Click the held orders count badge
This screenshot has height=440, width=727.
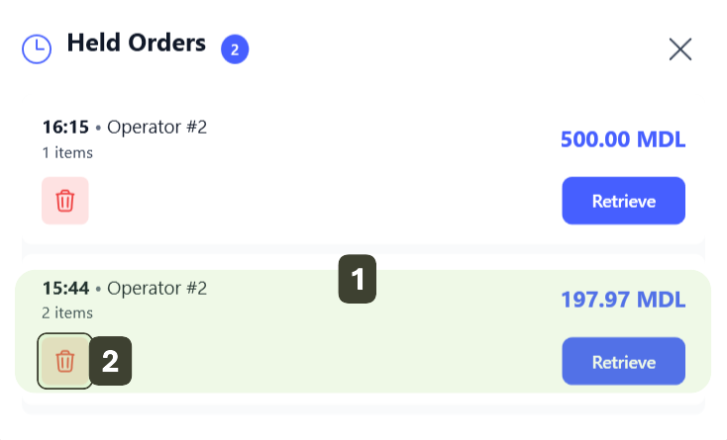point(235,49)
